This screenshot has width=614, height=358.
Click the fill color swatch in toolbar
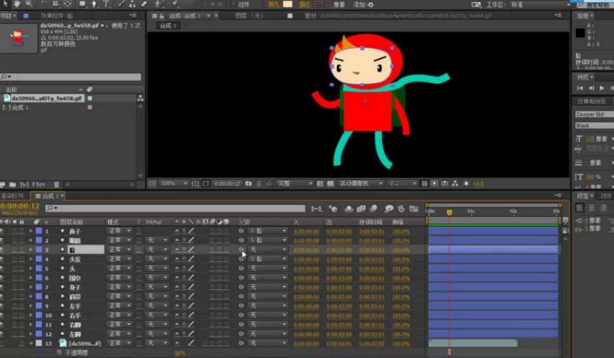(287, 4)
